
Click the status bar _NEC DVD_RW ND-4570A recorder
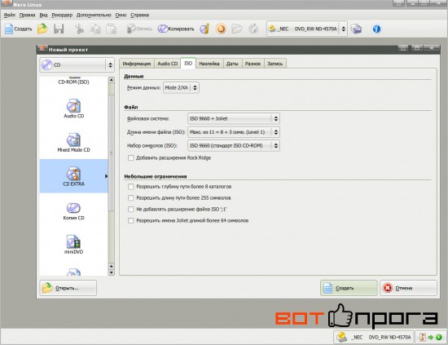tap(373, 338)
